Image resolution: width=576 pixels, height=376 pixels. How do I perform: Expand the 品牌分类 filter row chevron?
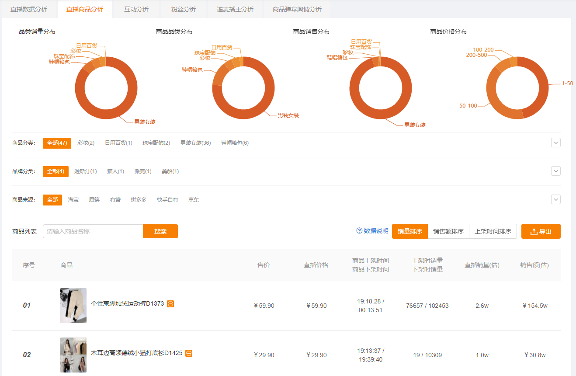(x=555, y=171)
